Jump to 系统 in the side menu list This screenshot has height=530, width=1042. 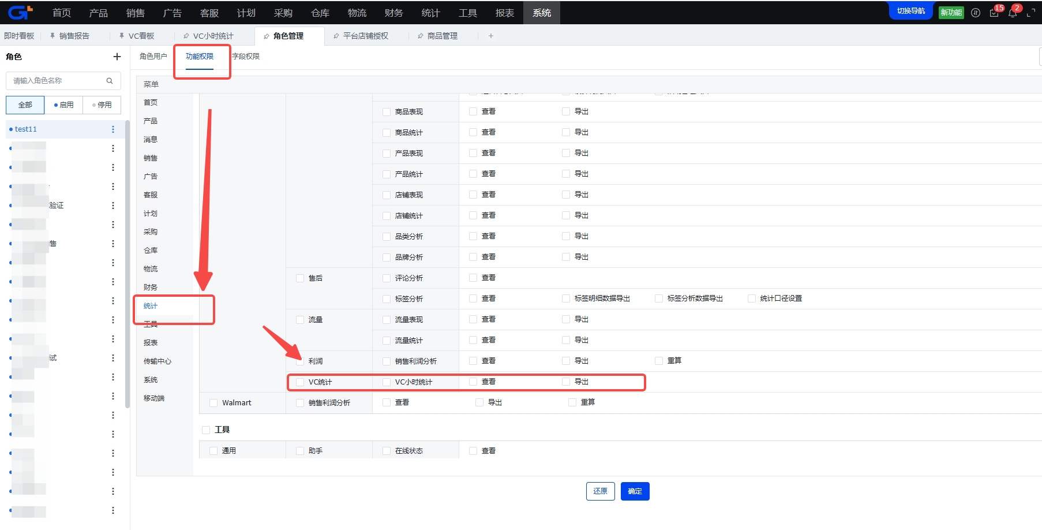coord(151,380)
